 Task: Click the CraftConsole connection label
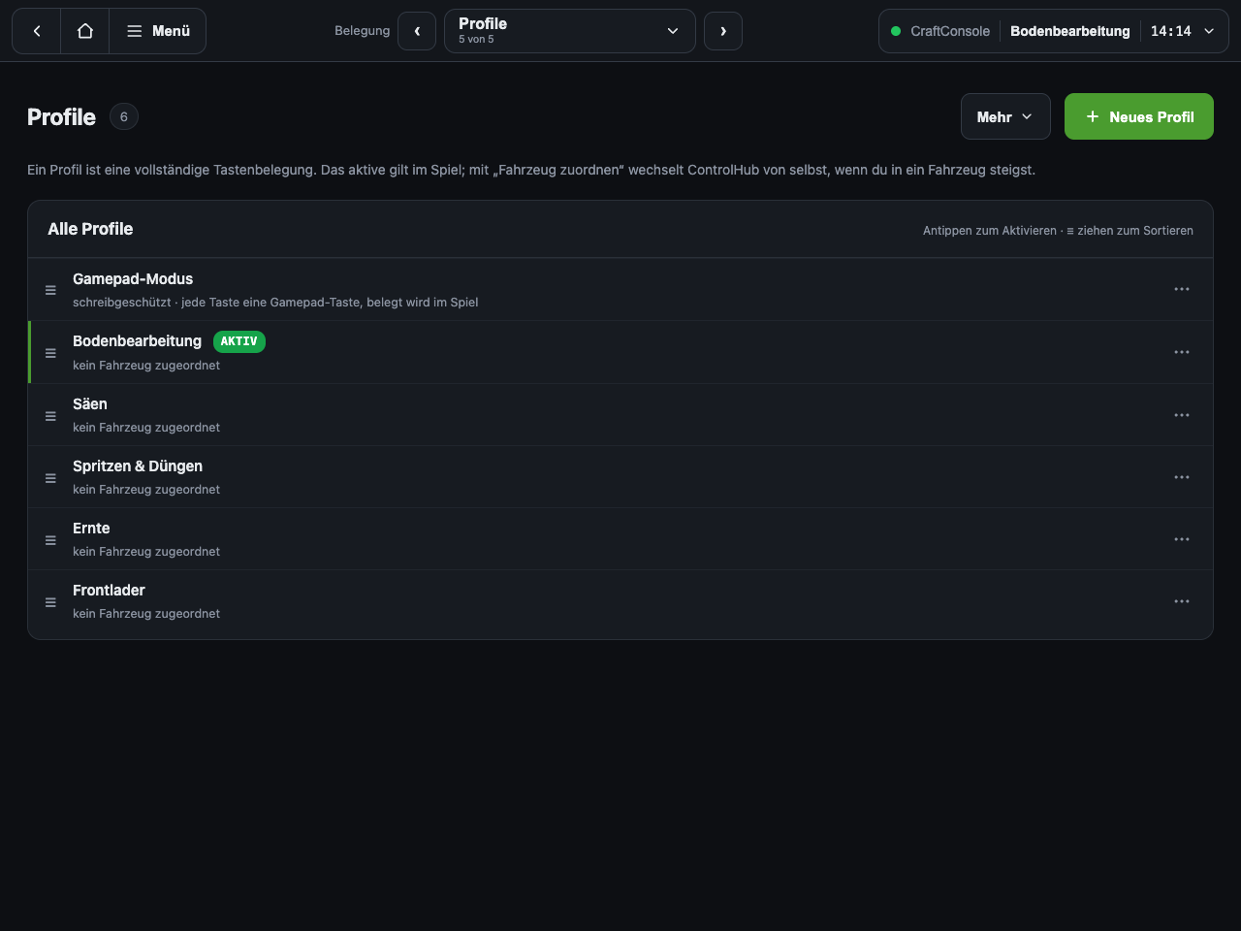click(950, 31)
